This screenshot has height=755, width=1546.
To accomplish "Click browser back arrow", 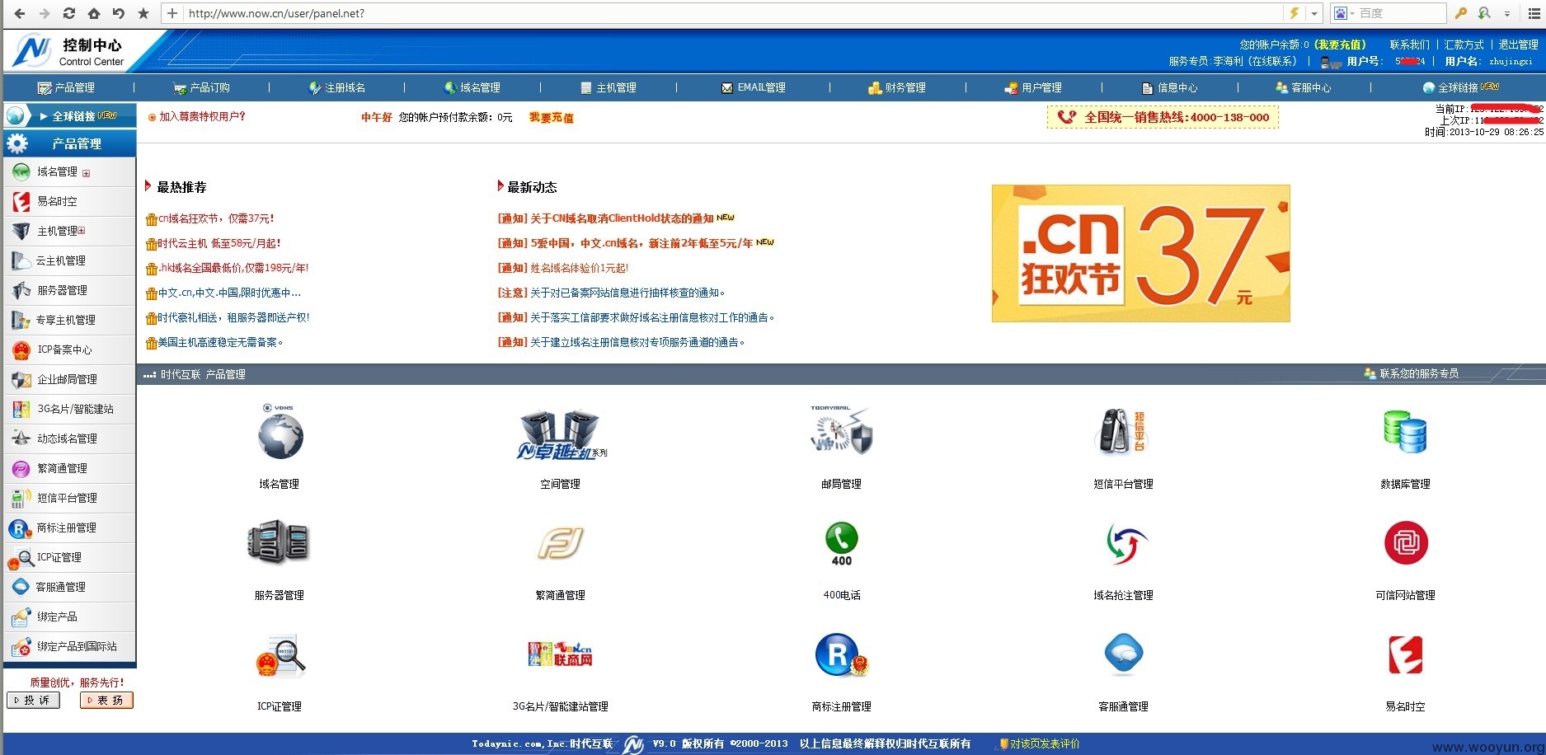I will click(x=20, y=13).
